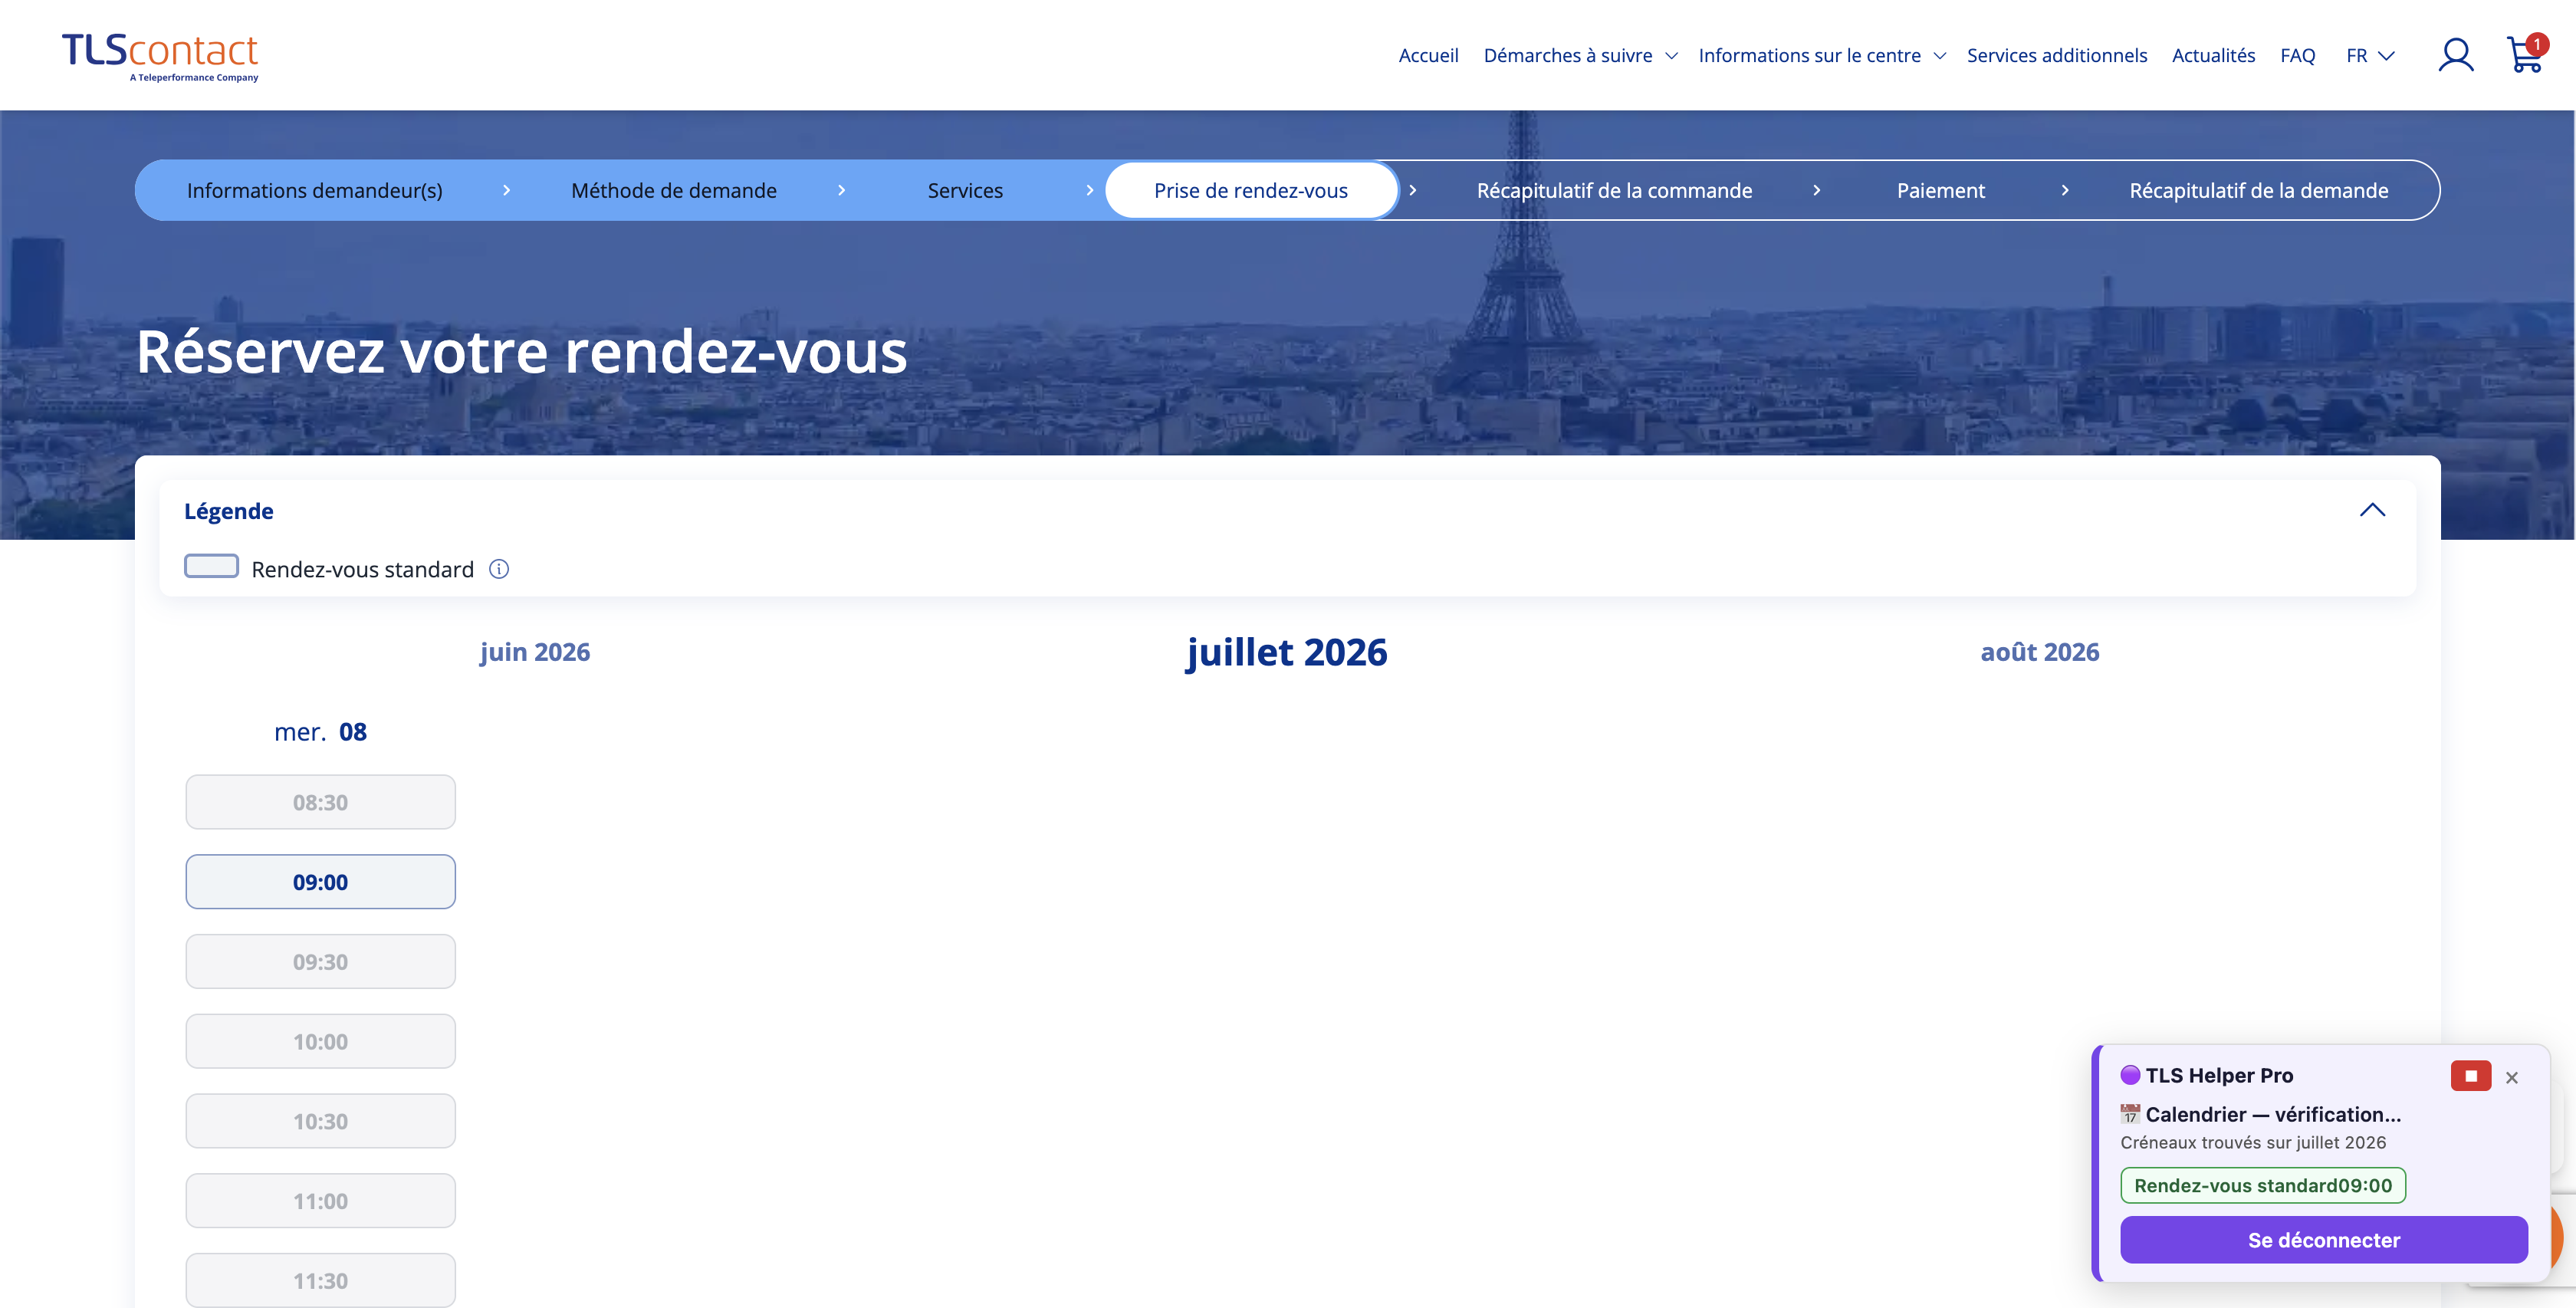Click the Rendez-vous standard legend swatch
Viewport: 2576px width, 1308px height.
coord(211,566)
